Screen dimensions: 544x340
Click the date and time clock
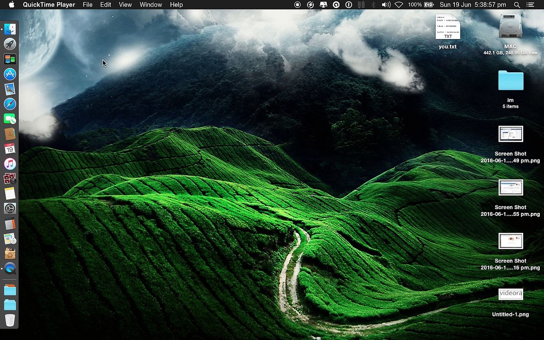473,5
